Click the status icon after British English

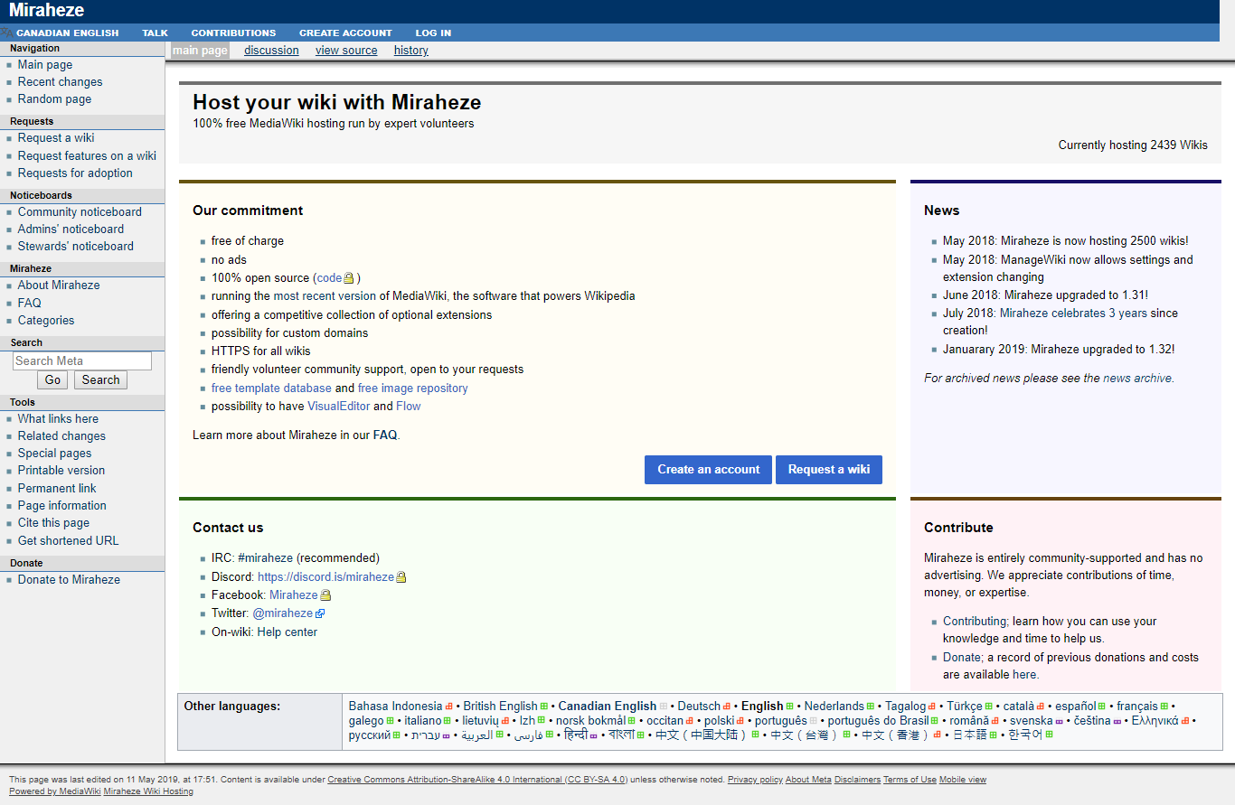pos(544,707)
